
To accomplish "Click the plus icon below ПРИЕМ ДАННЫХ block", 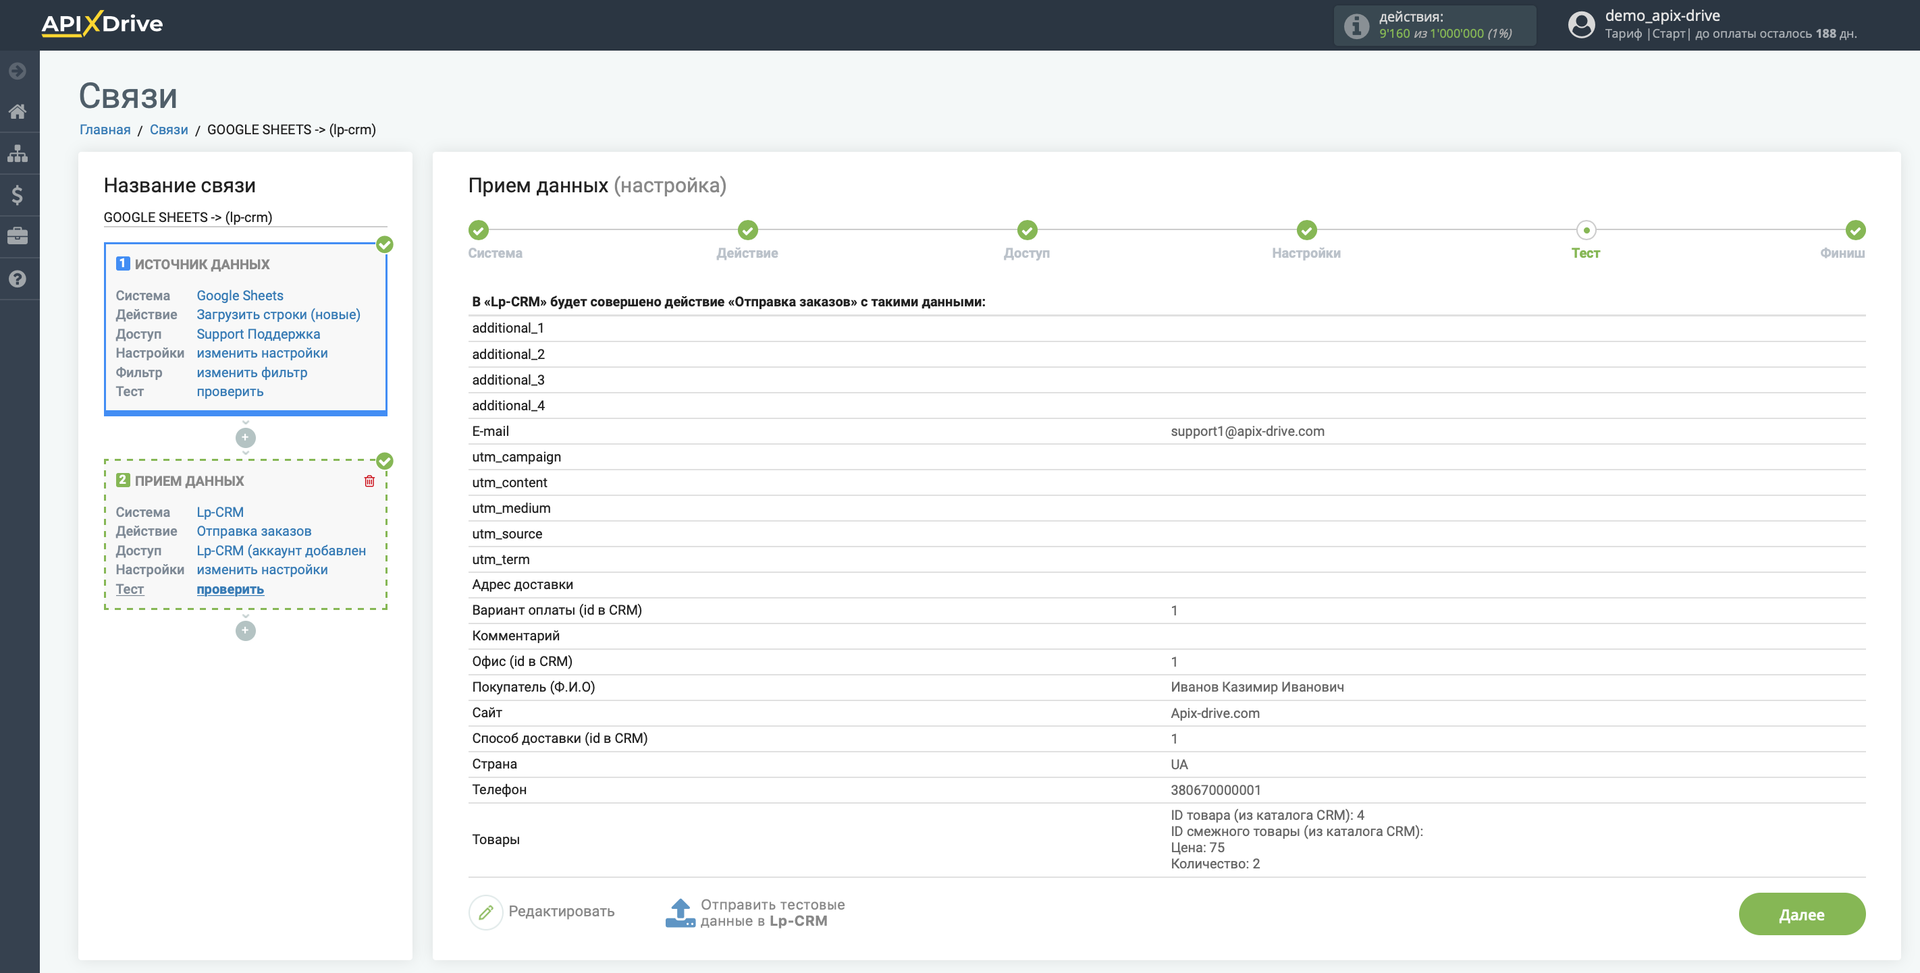I will 245,630.
